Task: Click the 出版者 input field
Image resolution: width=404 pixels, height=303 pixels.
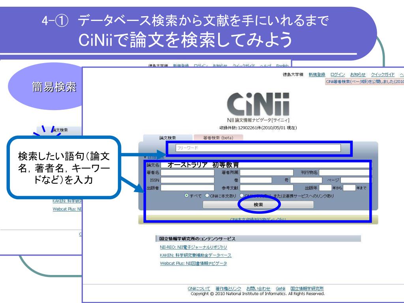Action: coord(187,188)
